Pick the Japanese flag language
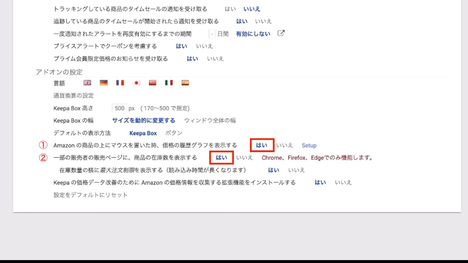 (136, 83)
